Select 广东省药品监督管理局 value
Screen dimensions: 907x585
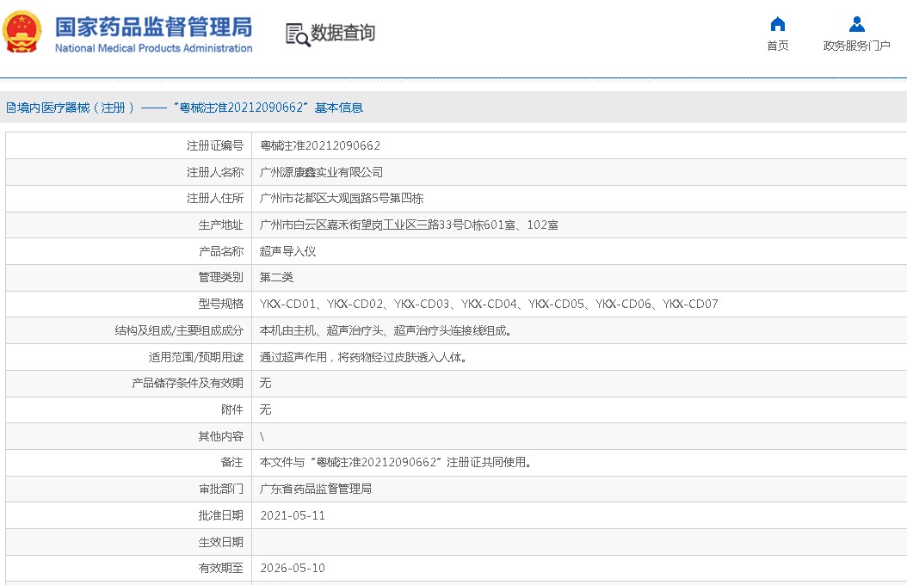pyautogui.click(x=315, y=489)
